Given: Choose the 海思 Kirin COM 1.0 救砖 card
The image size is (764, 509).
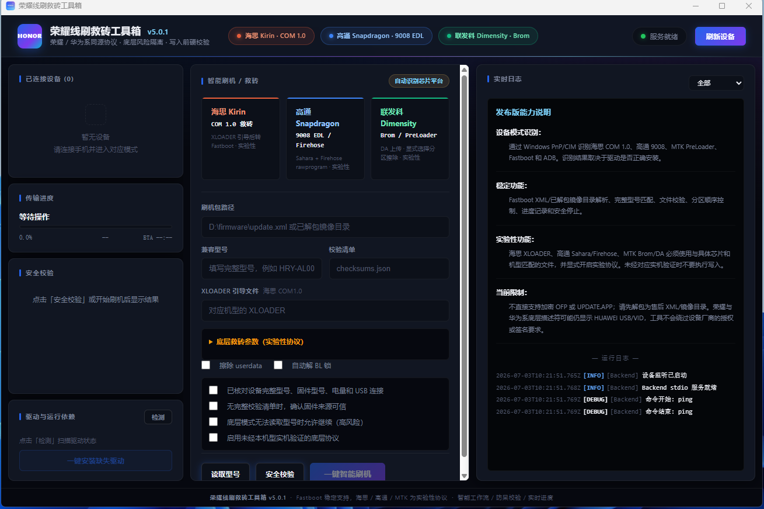Looking at the screenshot, I should (x=240, y=138).
